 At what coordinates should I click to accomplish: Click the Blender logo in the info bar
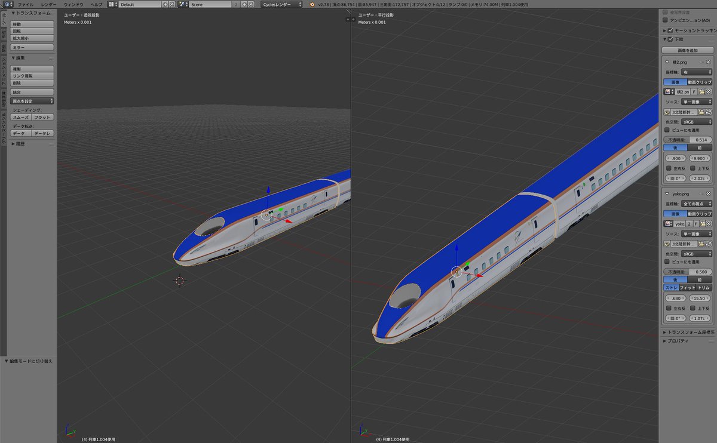[312, 4]
